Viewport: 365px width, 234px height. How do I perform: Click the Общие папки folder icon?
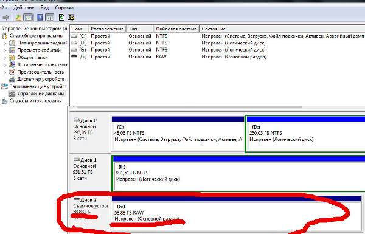tap(12, 58)
